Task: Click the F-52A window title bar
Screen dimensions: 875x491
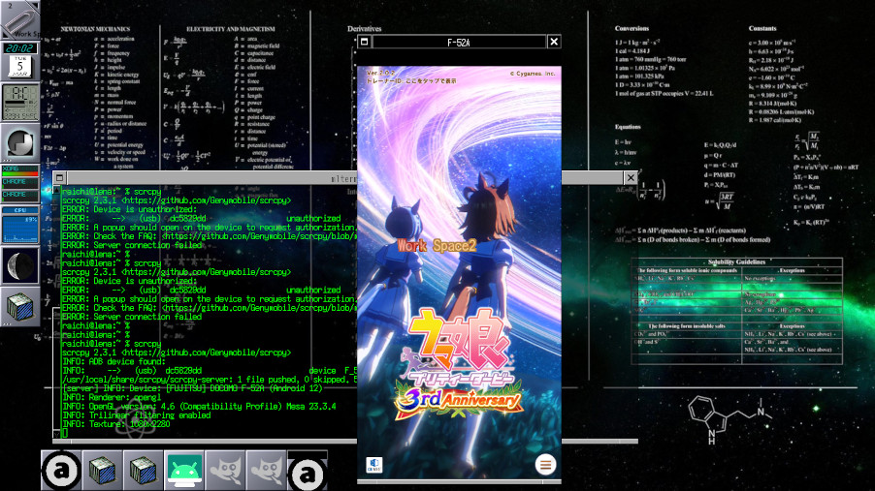Action: click(459, 42)
